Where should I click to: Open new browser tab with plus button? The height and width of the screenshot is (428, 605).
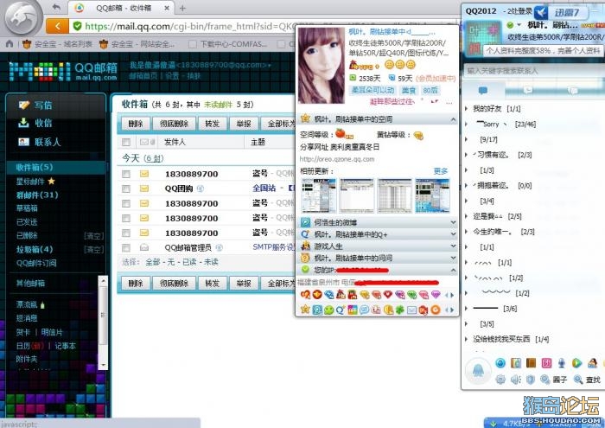click(182, 8)
